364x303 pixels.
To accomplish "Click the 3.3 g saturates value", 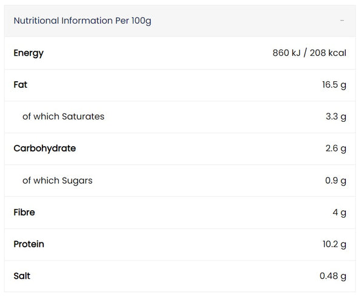I will click(x=336, y=117).
